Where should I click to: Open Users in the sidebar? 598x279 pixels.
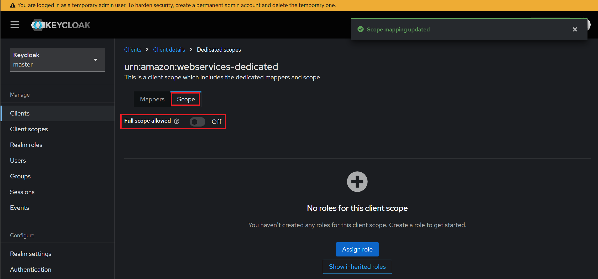pos(58,161)
